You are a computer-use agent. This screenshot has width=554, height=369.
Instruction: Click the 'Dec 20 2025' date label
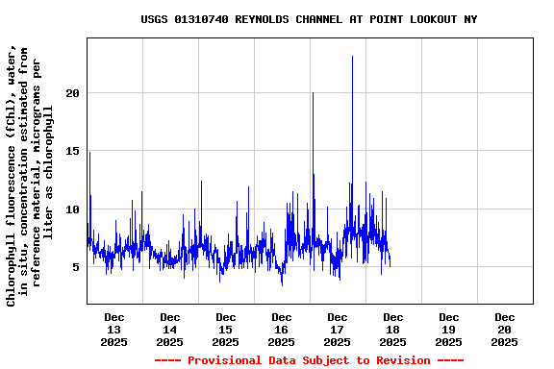(x=505, y=330)
